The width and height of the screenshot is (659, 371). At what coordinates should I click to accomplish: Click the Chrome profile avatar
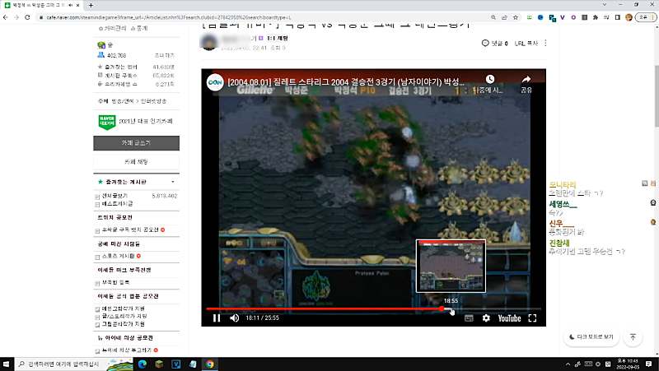629,17
